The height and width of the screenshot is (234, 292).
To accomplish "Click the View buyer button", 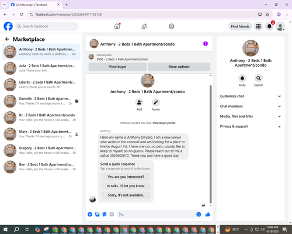I will coord(117,67).
